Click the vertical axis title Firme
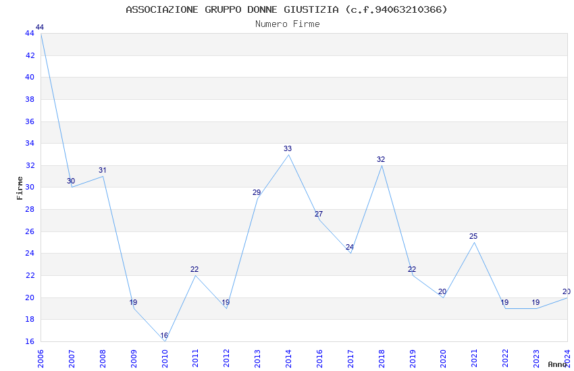Viewport: 574px width, 371px height. click(20, 188)
